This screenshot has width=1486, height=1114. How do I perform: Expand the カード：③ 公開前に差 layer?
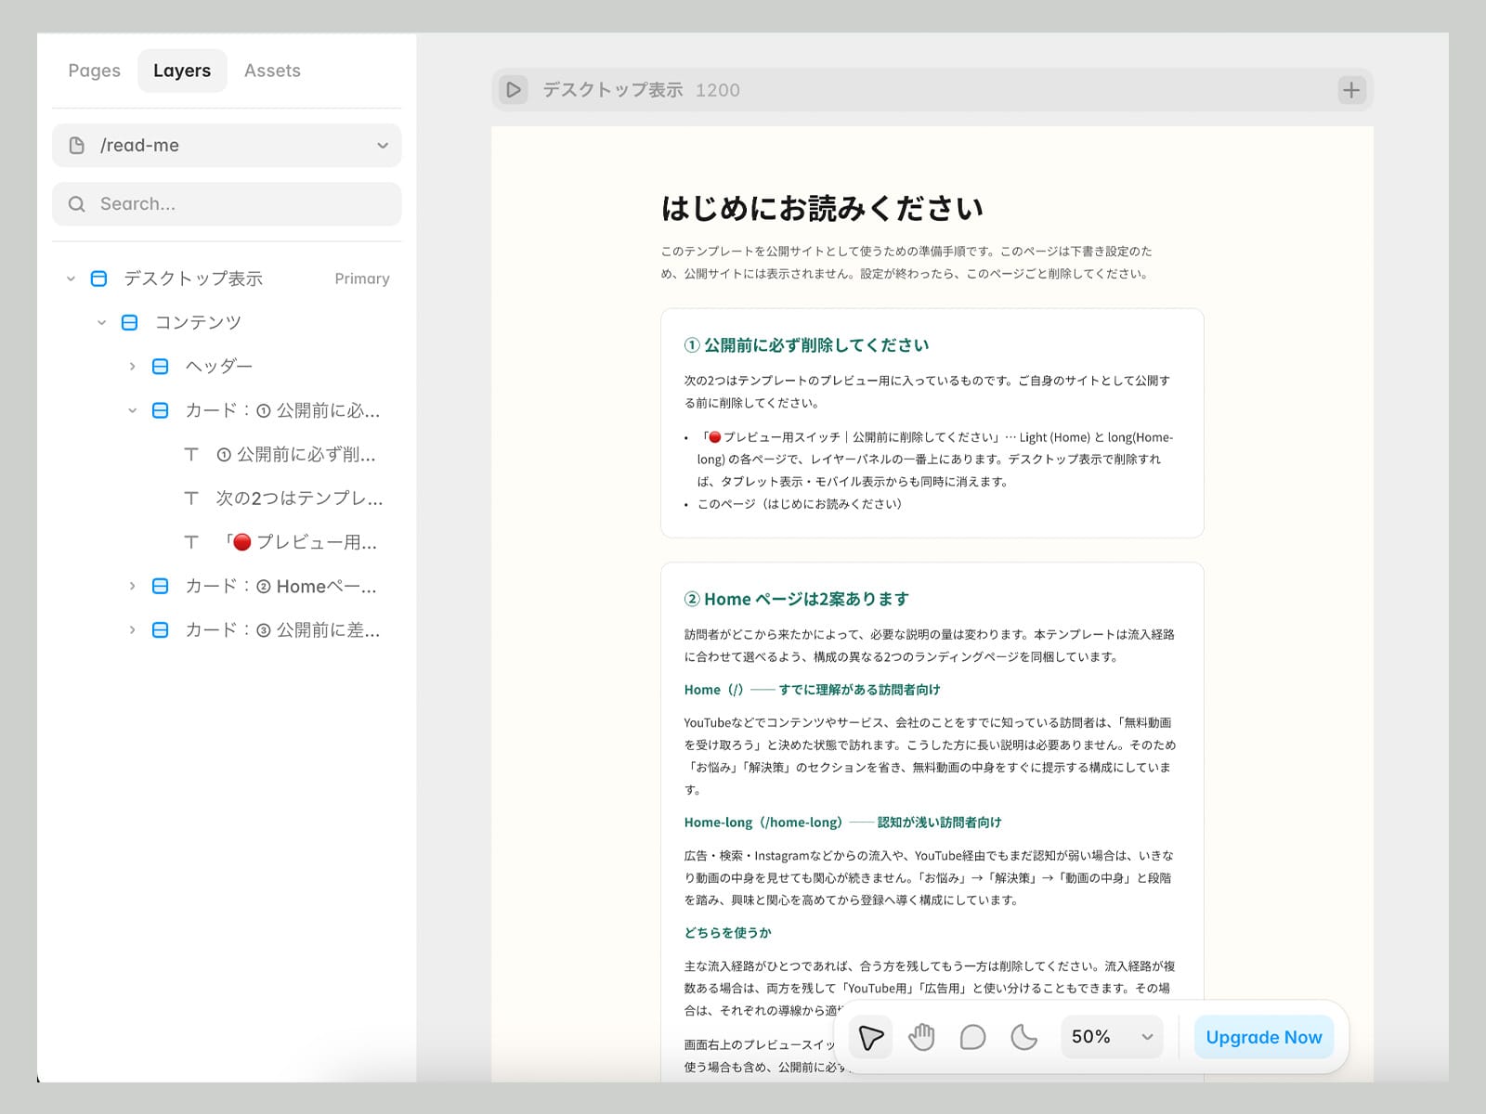pos(132,630)
